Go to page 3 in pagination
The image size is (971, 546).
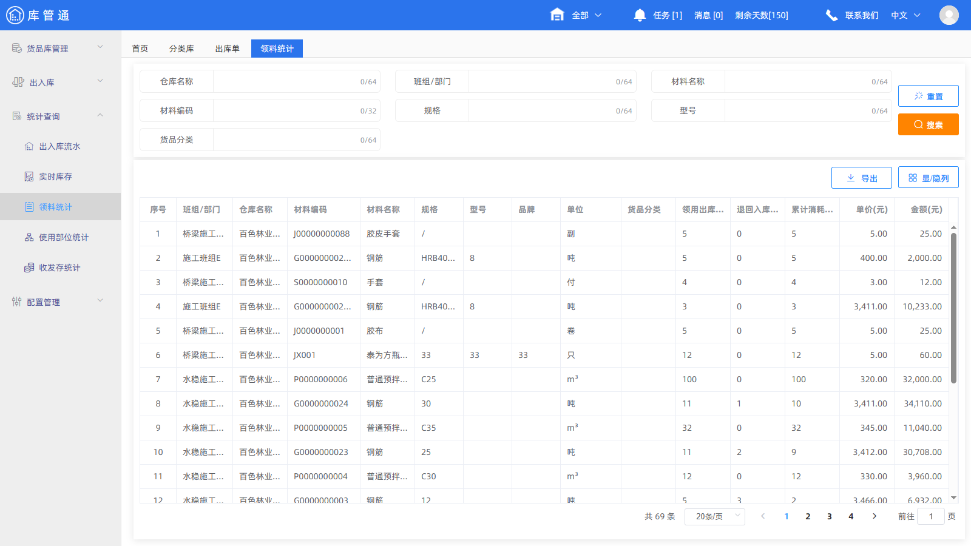pyautogui.click(x=829, y=516)
